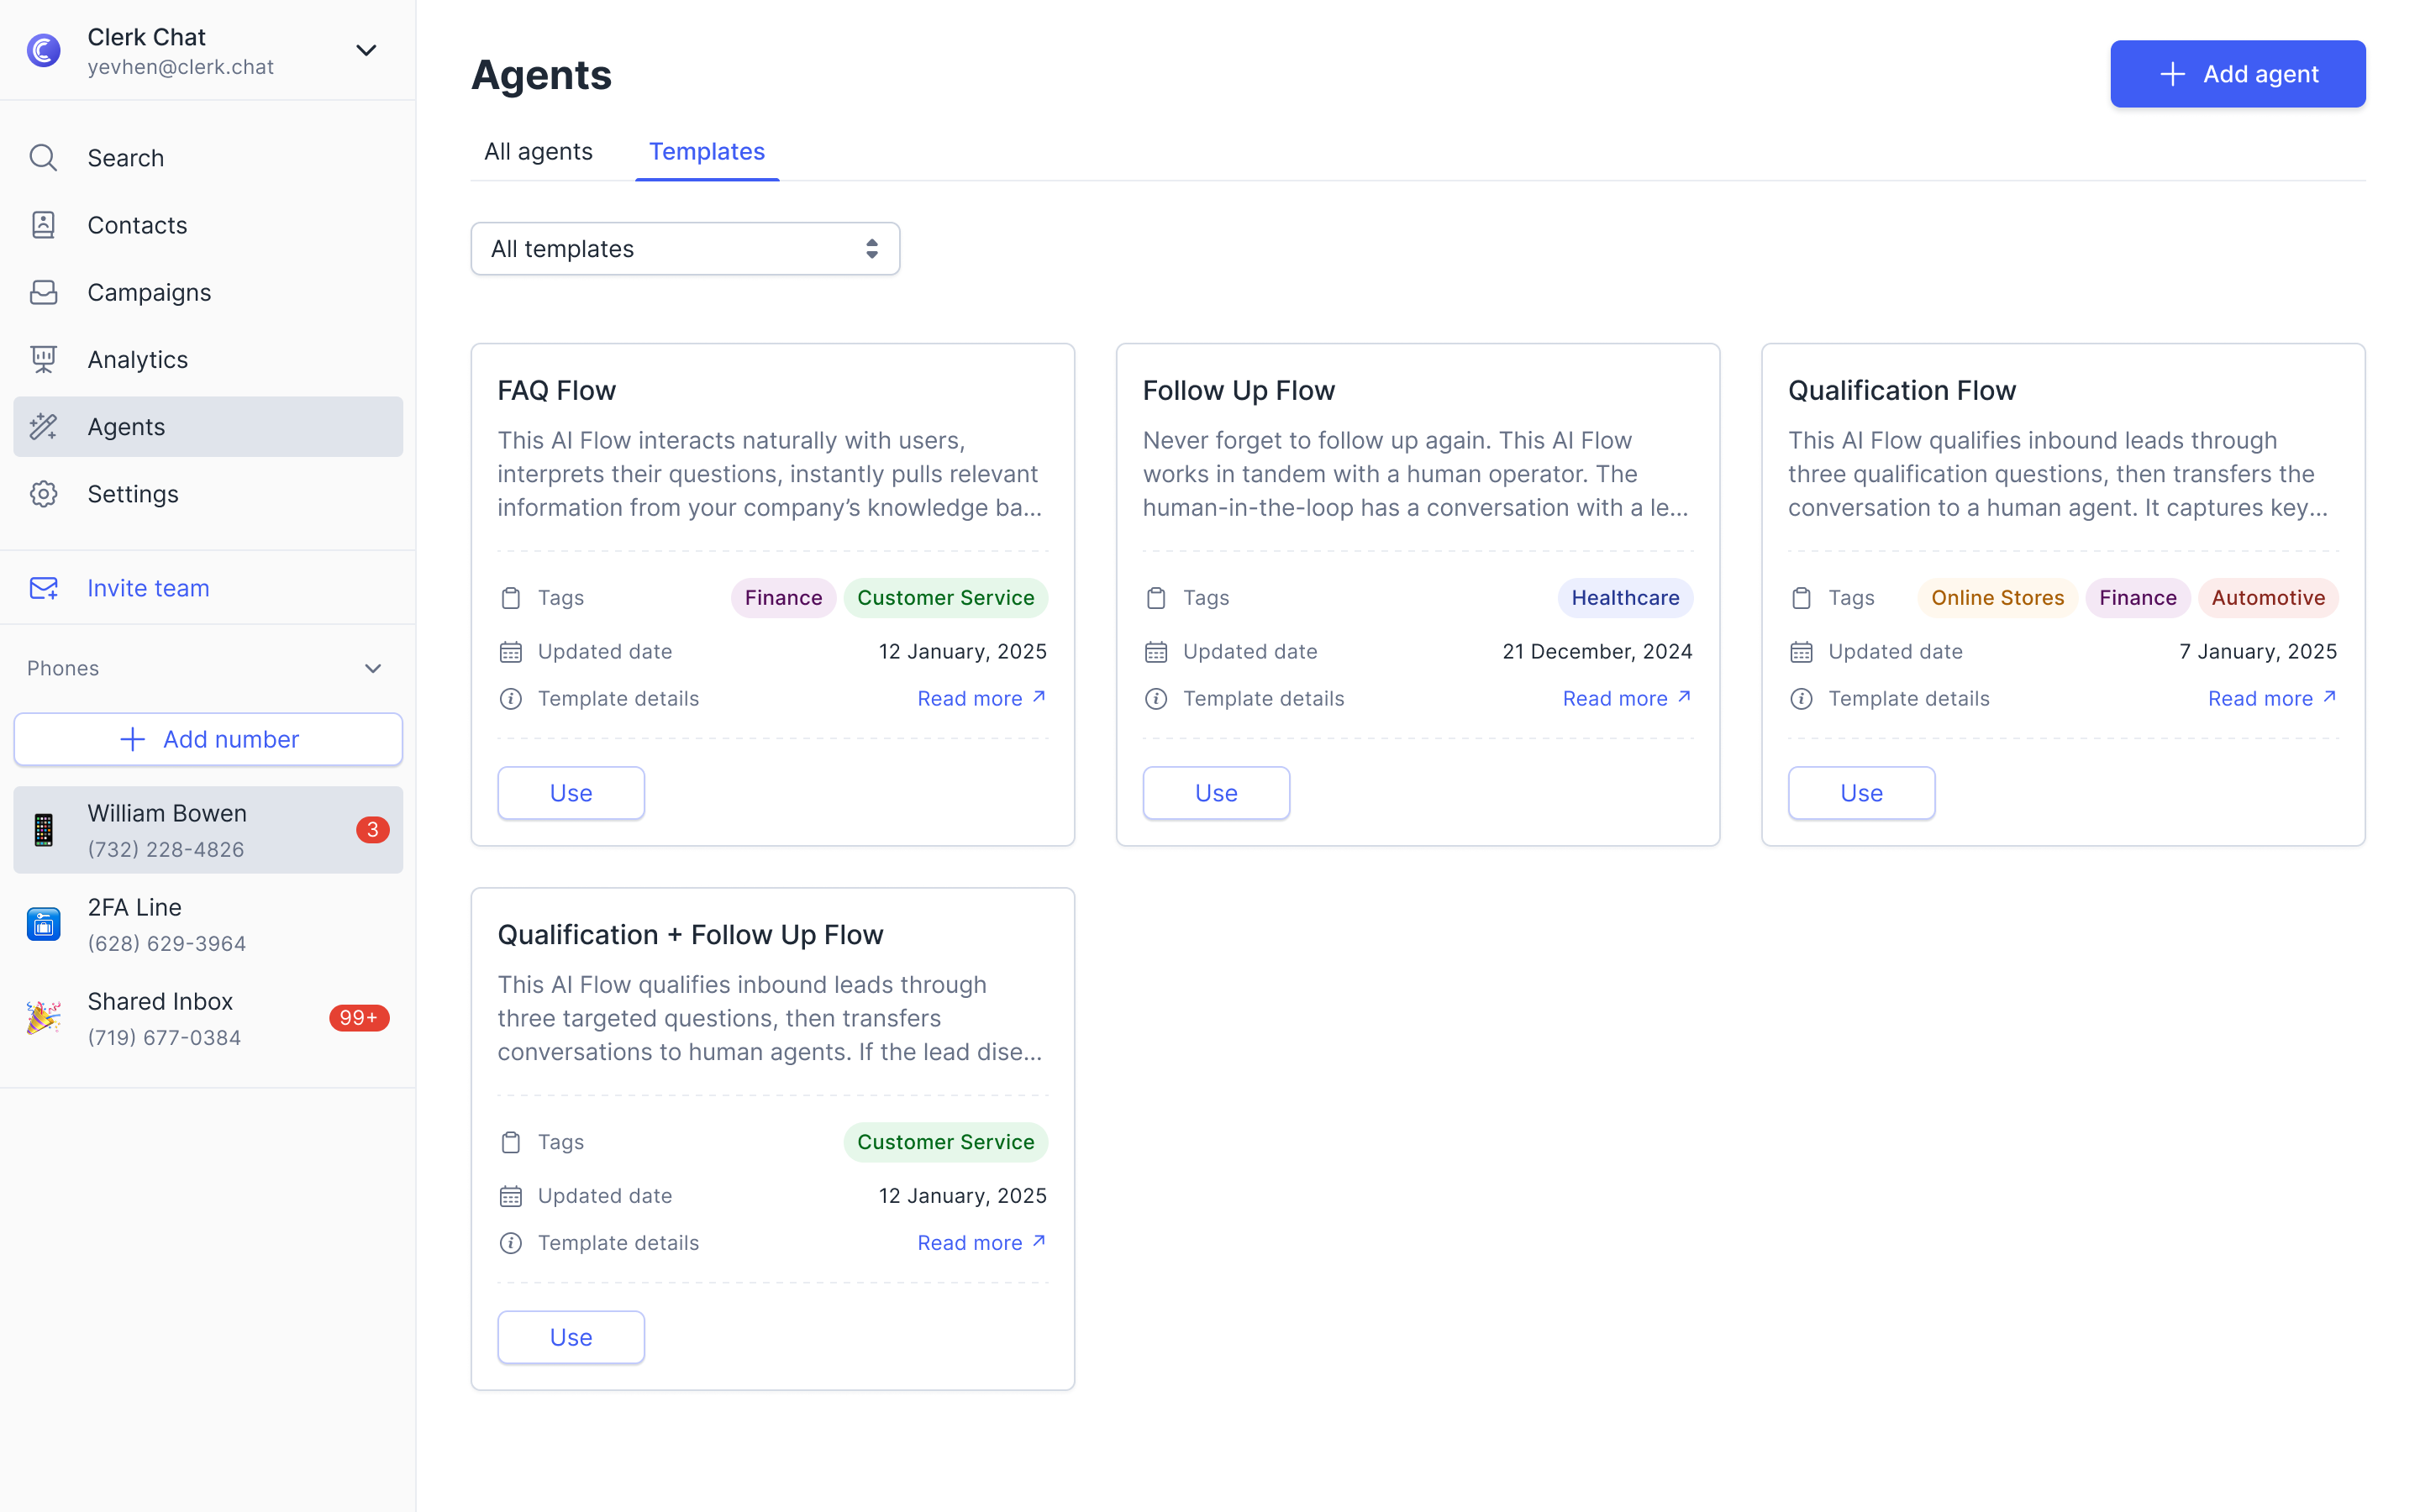Screen dimensions: 2420x1512
Task: Click the Healthcare tag on Follow Up Flow
Action: [1625, 598]
